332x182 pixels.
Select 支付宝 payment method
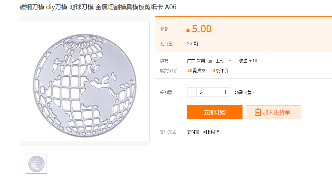(193, 132)
